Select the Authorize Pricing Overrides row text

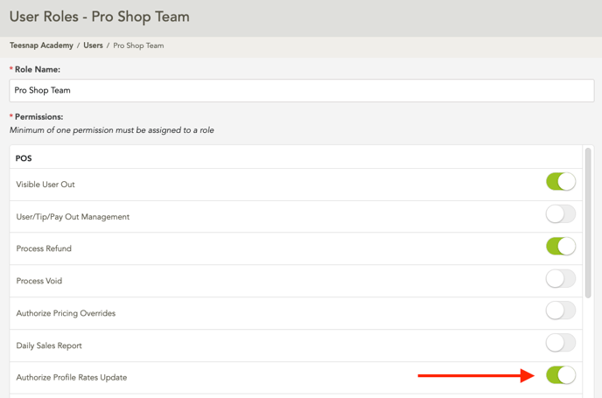coord(66,313)
